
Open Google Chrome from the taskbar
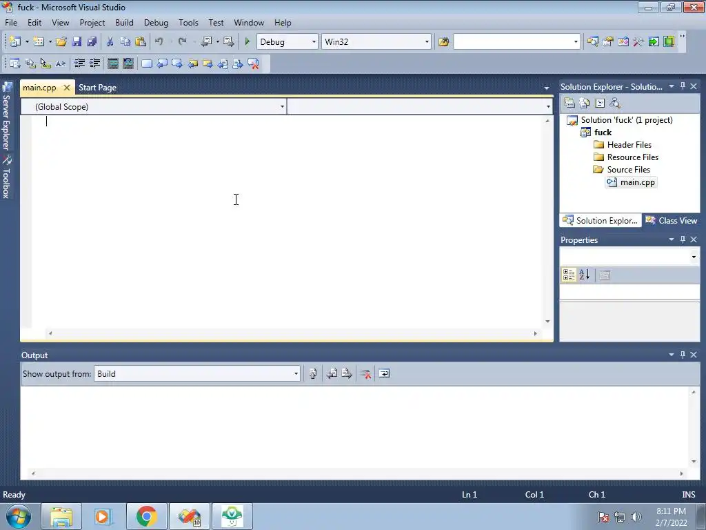click(146, 516)
